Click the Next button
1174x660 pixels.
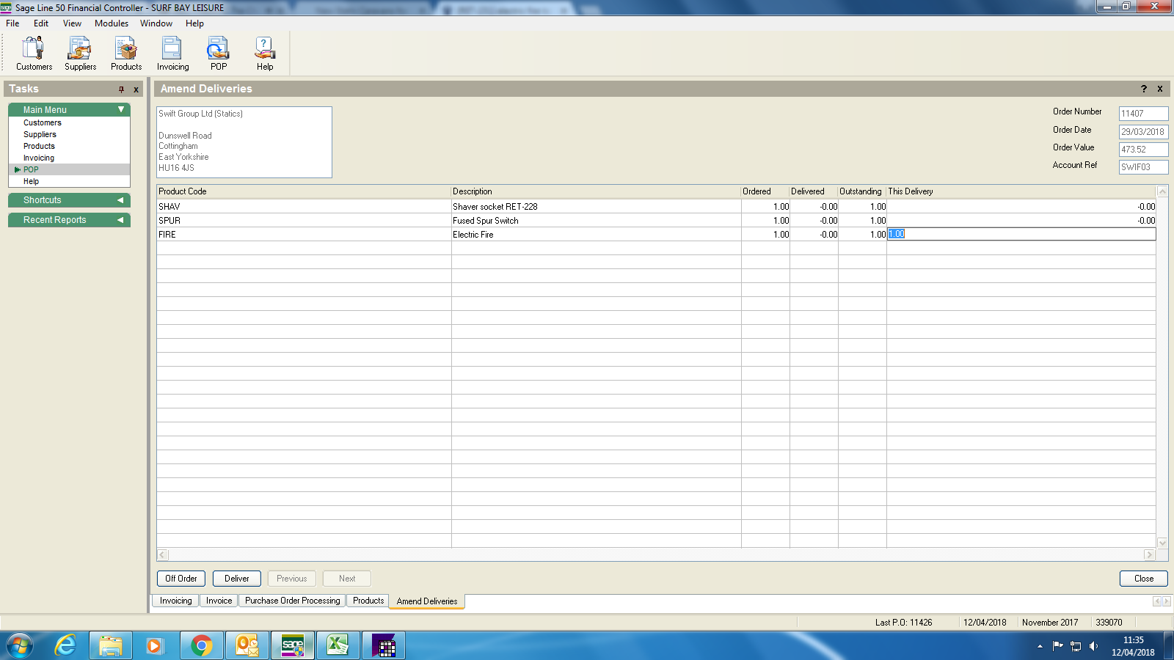pyautogui.click(x=347, y=579)
